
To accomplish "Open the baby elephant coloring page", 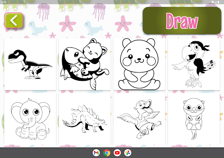I will click(30, 119).
